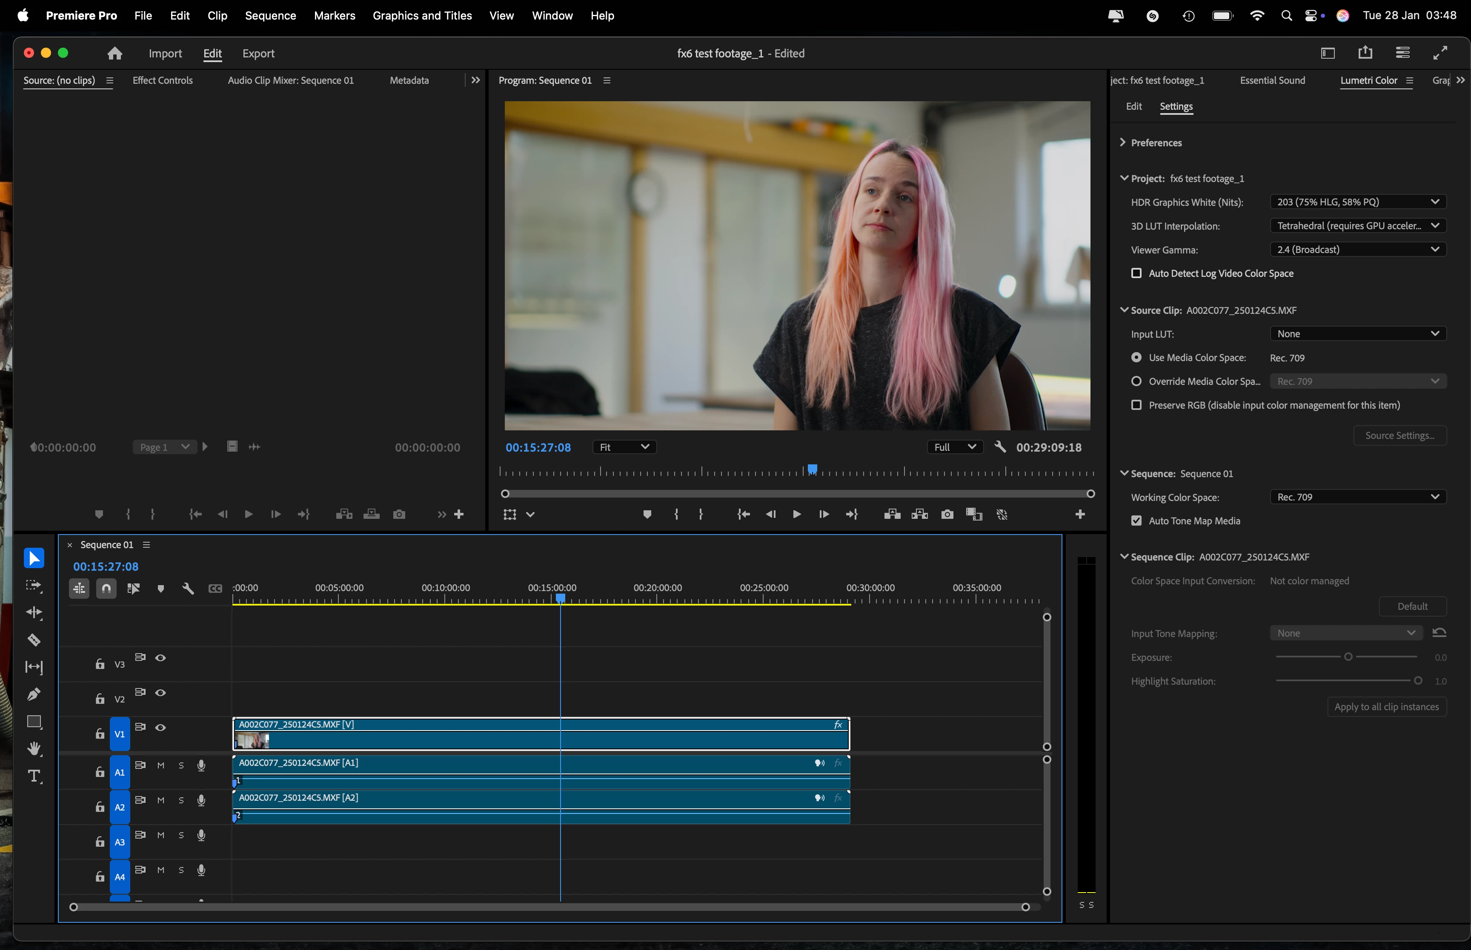
Task: Open the Sequence menu
Action: coord(270,15)
